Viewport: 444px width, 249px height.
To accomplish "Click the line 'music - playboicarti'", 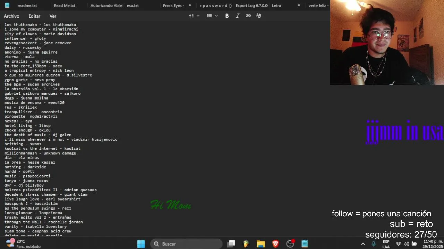I will (x=27, y=176).
